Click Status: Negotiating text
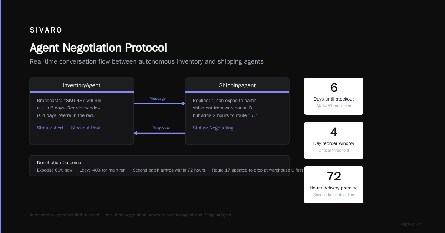Image resolution: width=445 pixels, height=233 pixels. tap(213, 128)
